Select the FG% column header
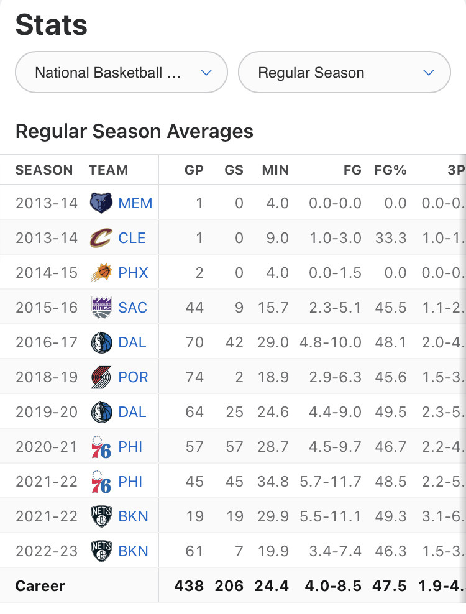 [x=390, y=170]
